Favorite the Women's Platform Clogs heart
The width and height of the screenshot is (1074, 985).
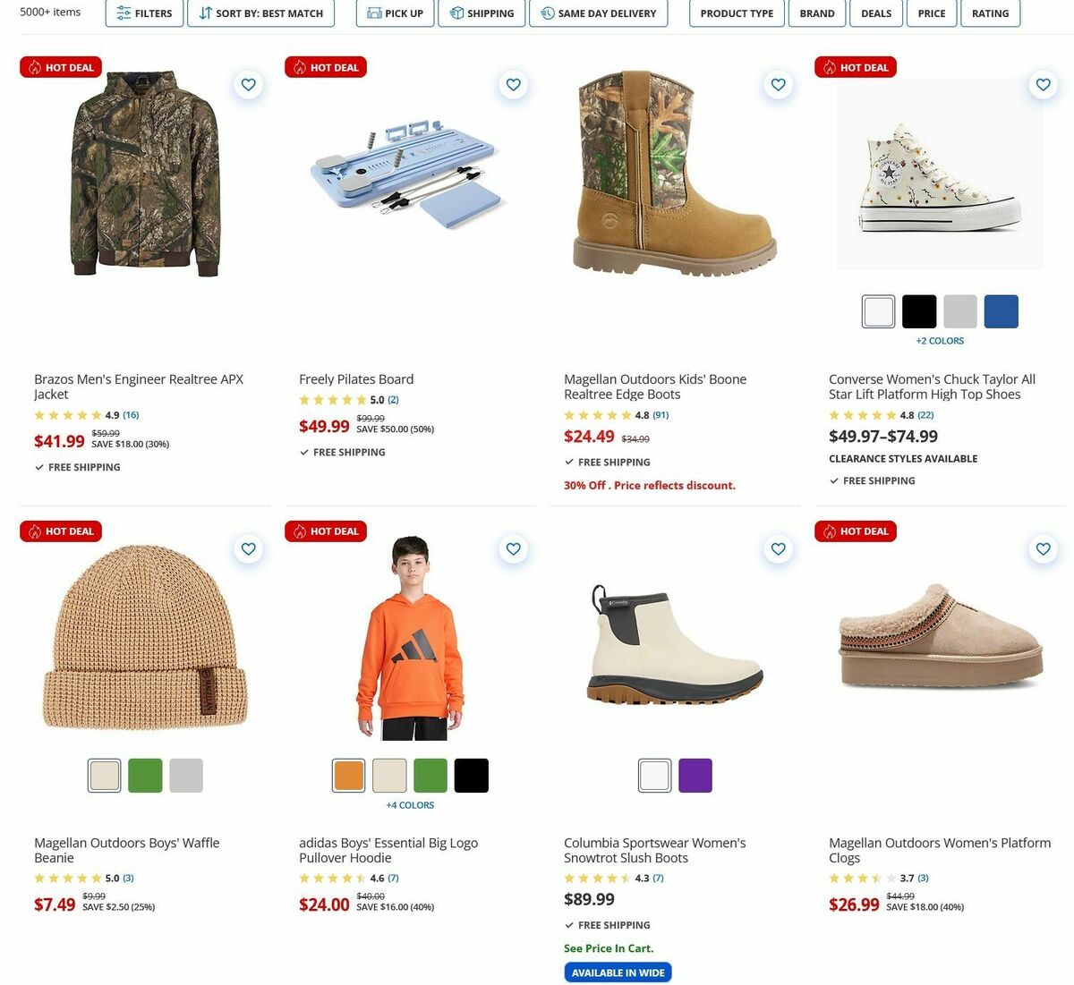[x=1043, y=548]
